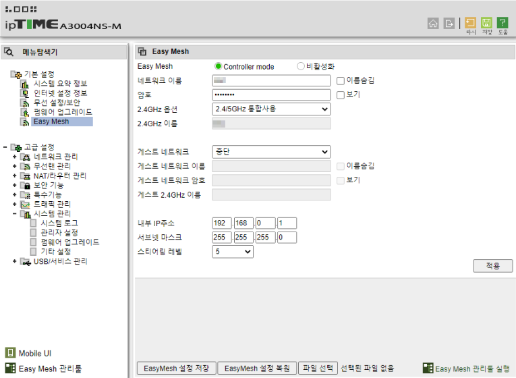Check 보기 to show the password
This screenshot has width=516, height=378.
coord(341,95)
